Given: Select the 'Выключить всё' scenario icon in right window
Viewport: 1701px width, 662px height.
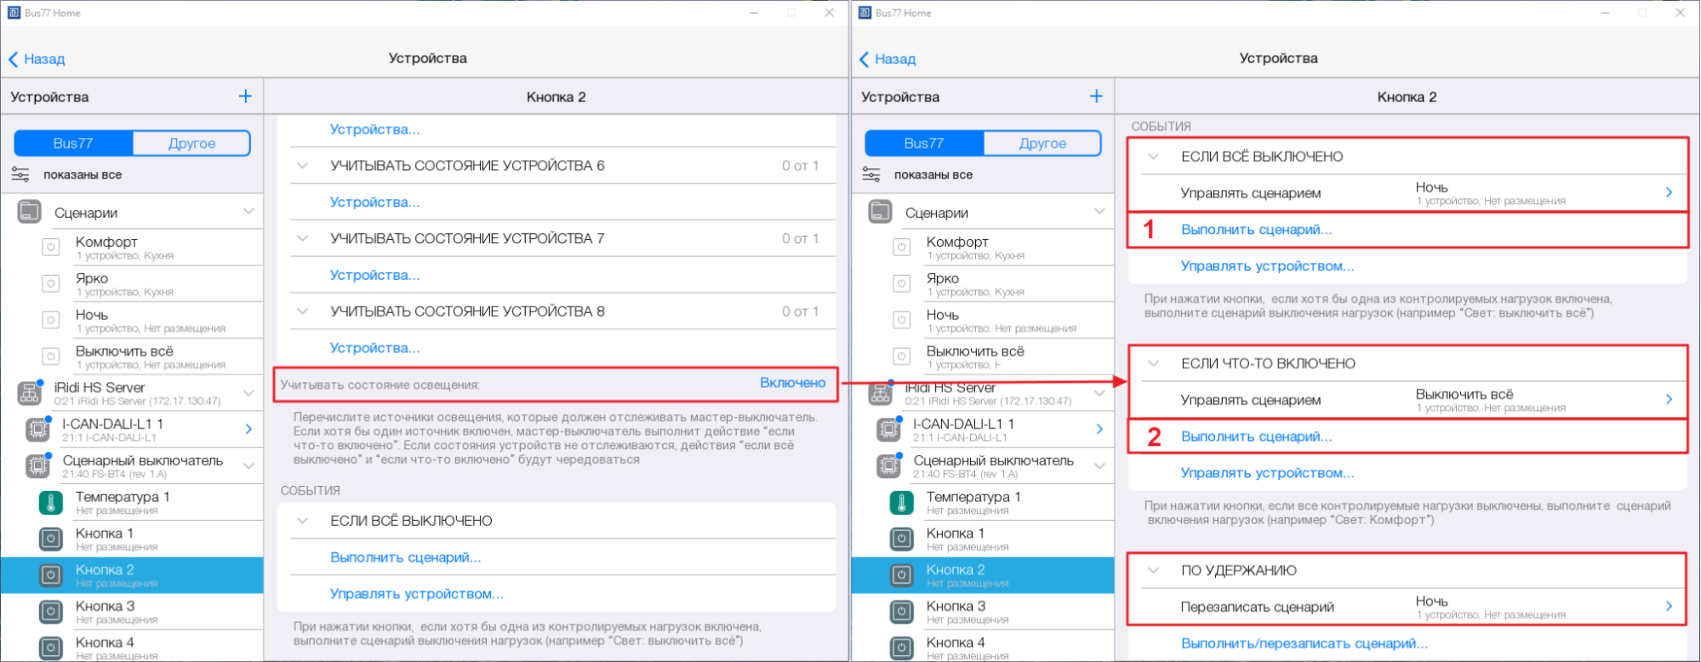Looking at the screenshot, I should click(902, 357).
